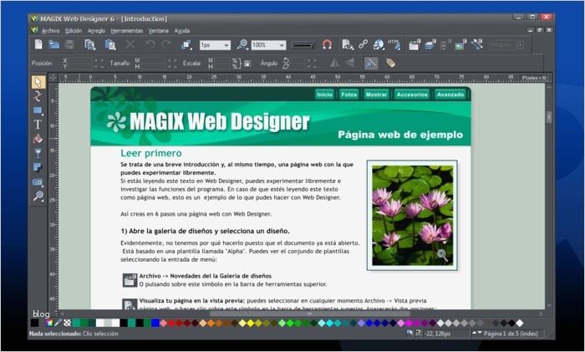This screenshot has height=352, width=585.
Task: Open the Archivo menu
Action: point(50,31)
